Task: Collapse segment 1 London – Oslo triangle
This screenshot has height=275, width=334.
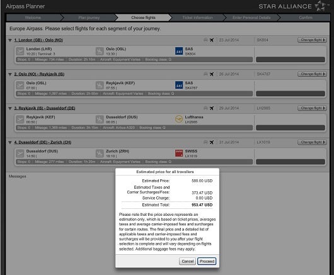Action: click(x=10, y=40)
